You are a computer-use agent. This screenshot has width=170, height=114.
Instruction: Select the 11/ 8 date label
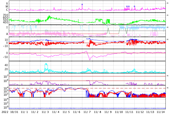coord(98,112)
